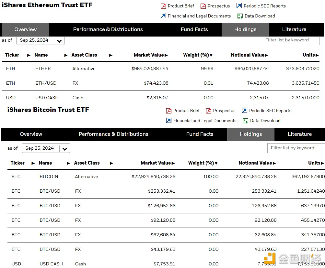
Task: Open Bitcoin Periodic SEC Reports link
Action: [270, 111]
